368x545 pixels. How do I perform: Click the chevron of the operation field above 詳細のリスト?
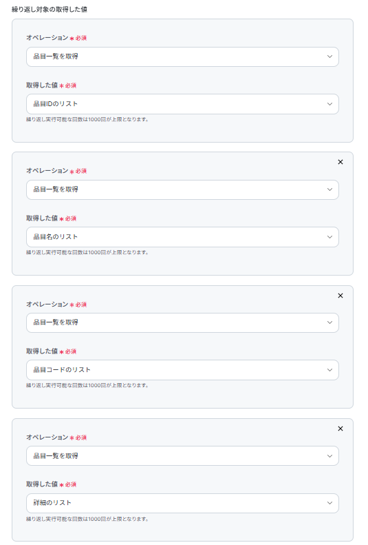coord(330,456)
